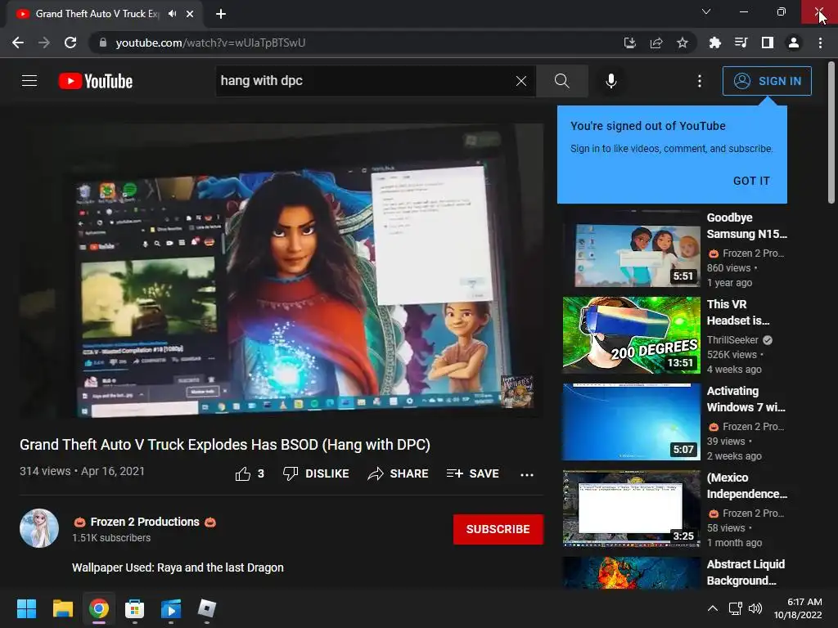The width and height of the screenshot is (838, 628).
Task: Open more actions ellipsis below video
Action: 527,474
